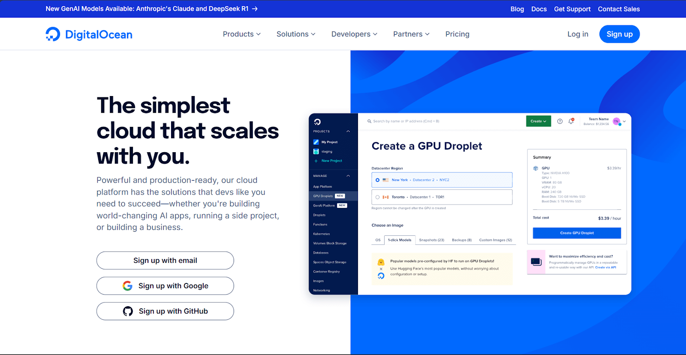Viewport: 686px width, 355px height.
Task: Click the Team Name avatar icon
Action: pyautogui.click(x=616, y=121)
